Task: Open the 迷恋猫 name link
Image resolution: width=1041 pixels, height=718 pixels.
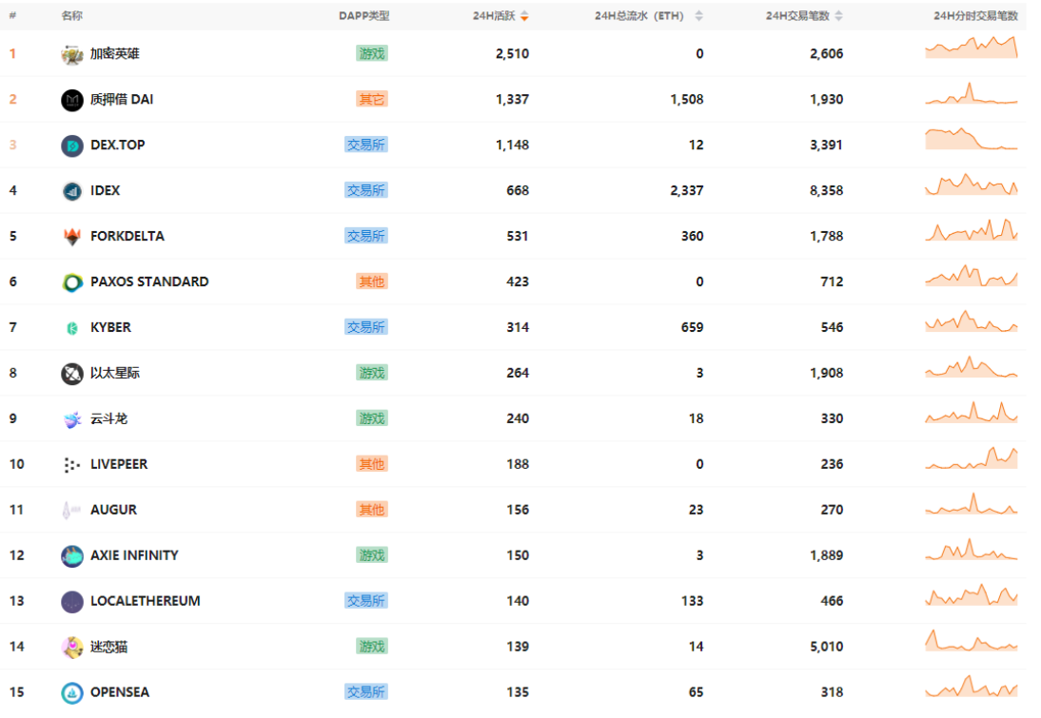Action: point(108,647)
